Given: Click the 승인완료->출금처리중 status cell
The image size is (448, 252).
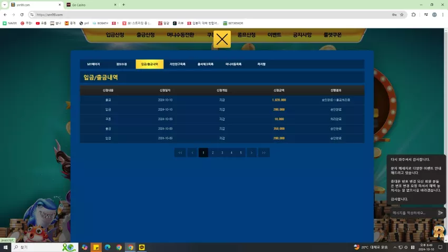Looking at the screenshot, I should click(x=336, y=100).
